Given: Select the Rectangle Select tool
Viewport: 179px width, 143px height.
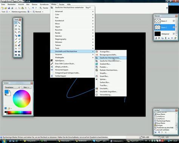Looking at the screenshot, I should click(x=16, y=23).
